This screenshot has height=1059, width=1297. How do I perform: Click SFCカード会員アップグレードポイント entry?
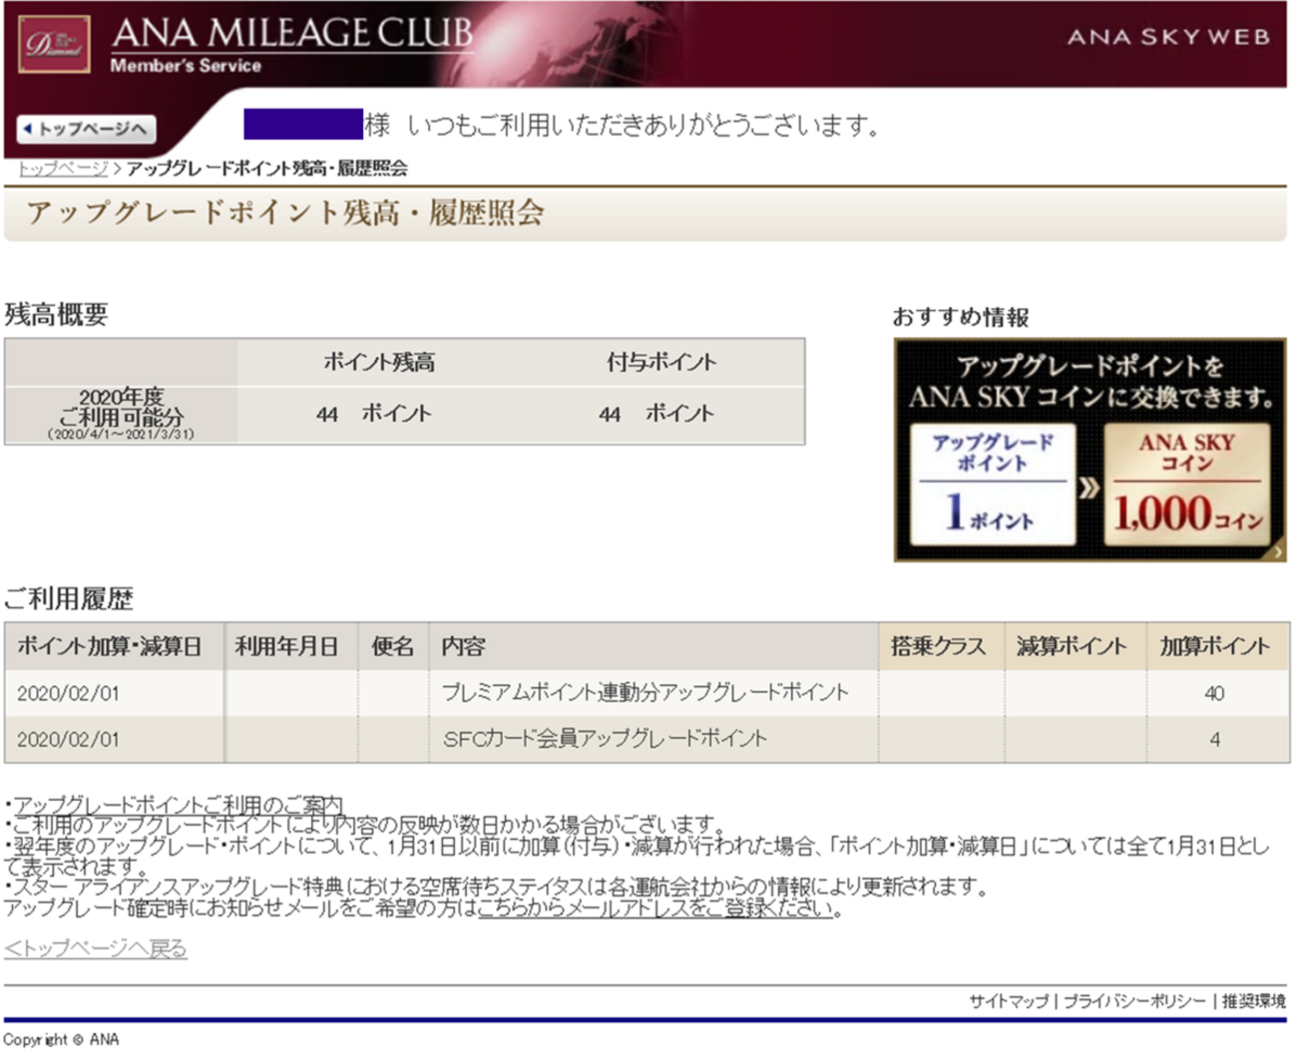tap(605, 739)
